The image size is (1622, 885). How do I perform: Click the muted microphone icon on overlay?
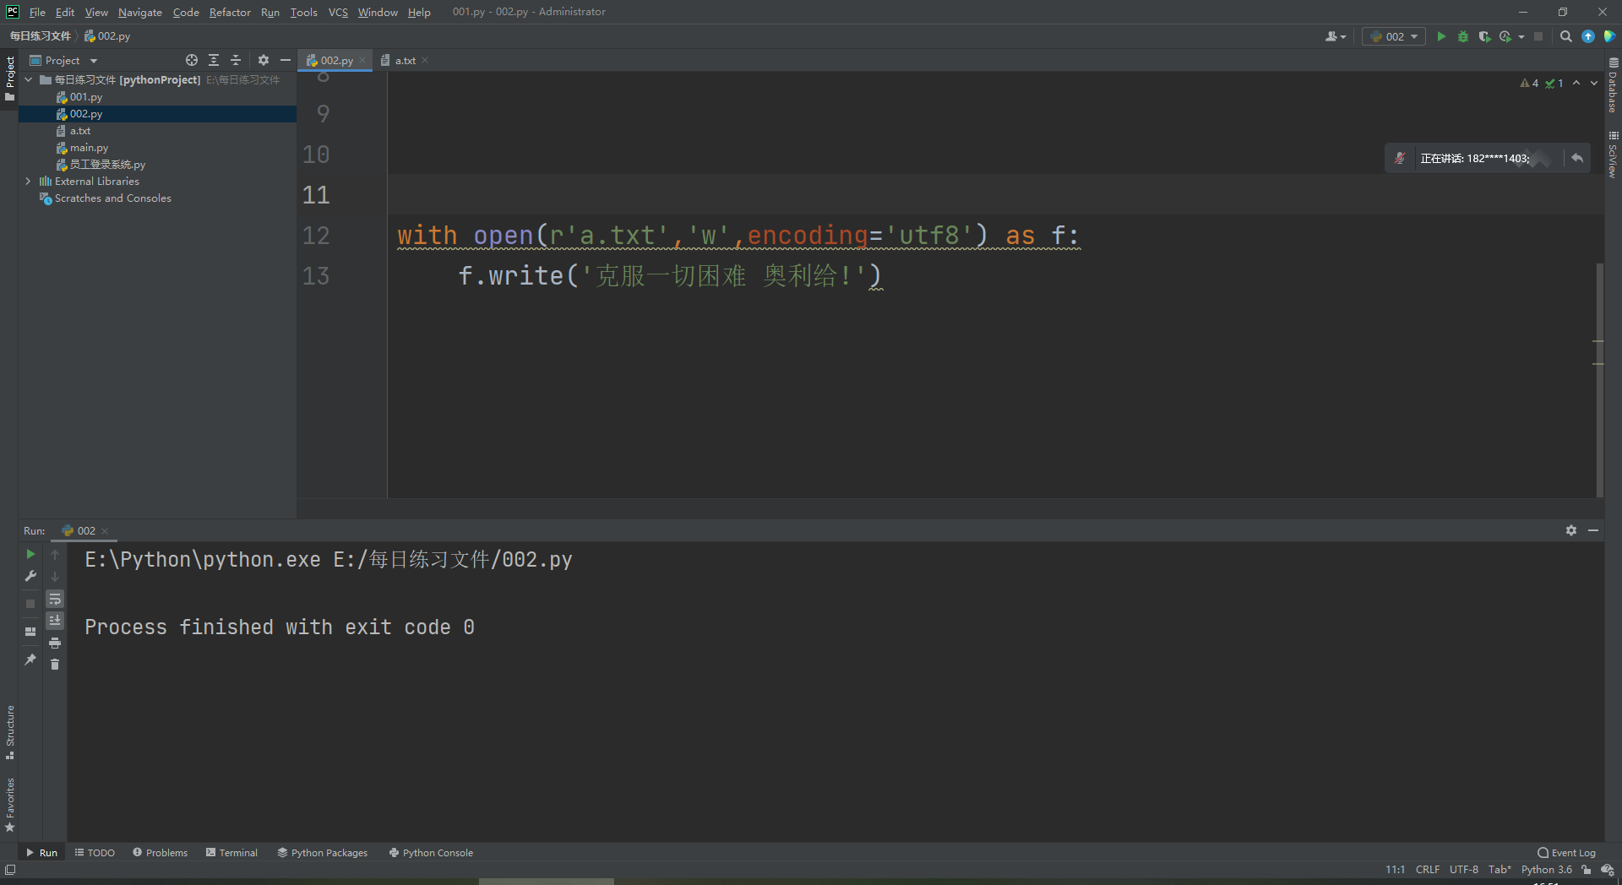pos(1400,158)
